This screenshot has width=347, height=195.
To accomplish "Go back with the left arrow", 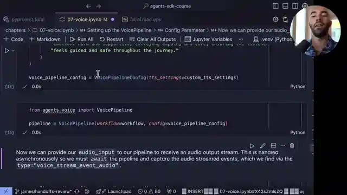I will coord(88,6).
